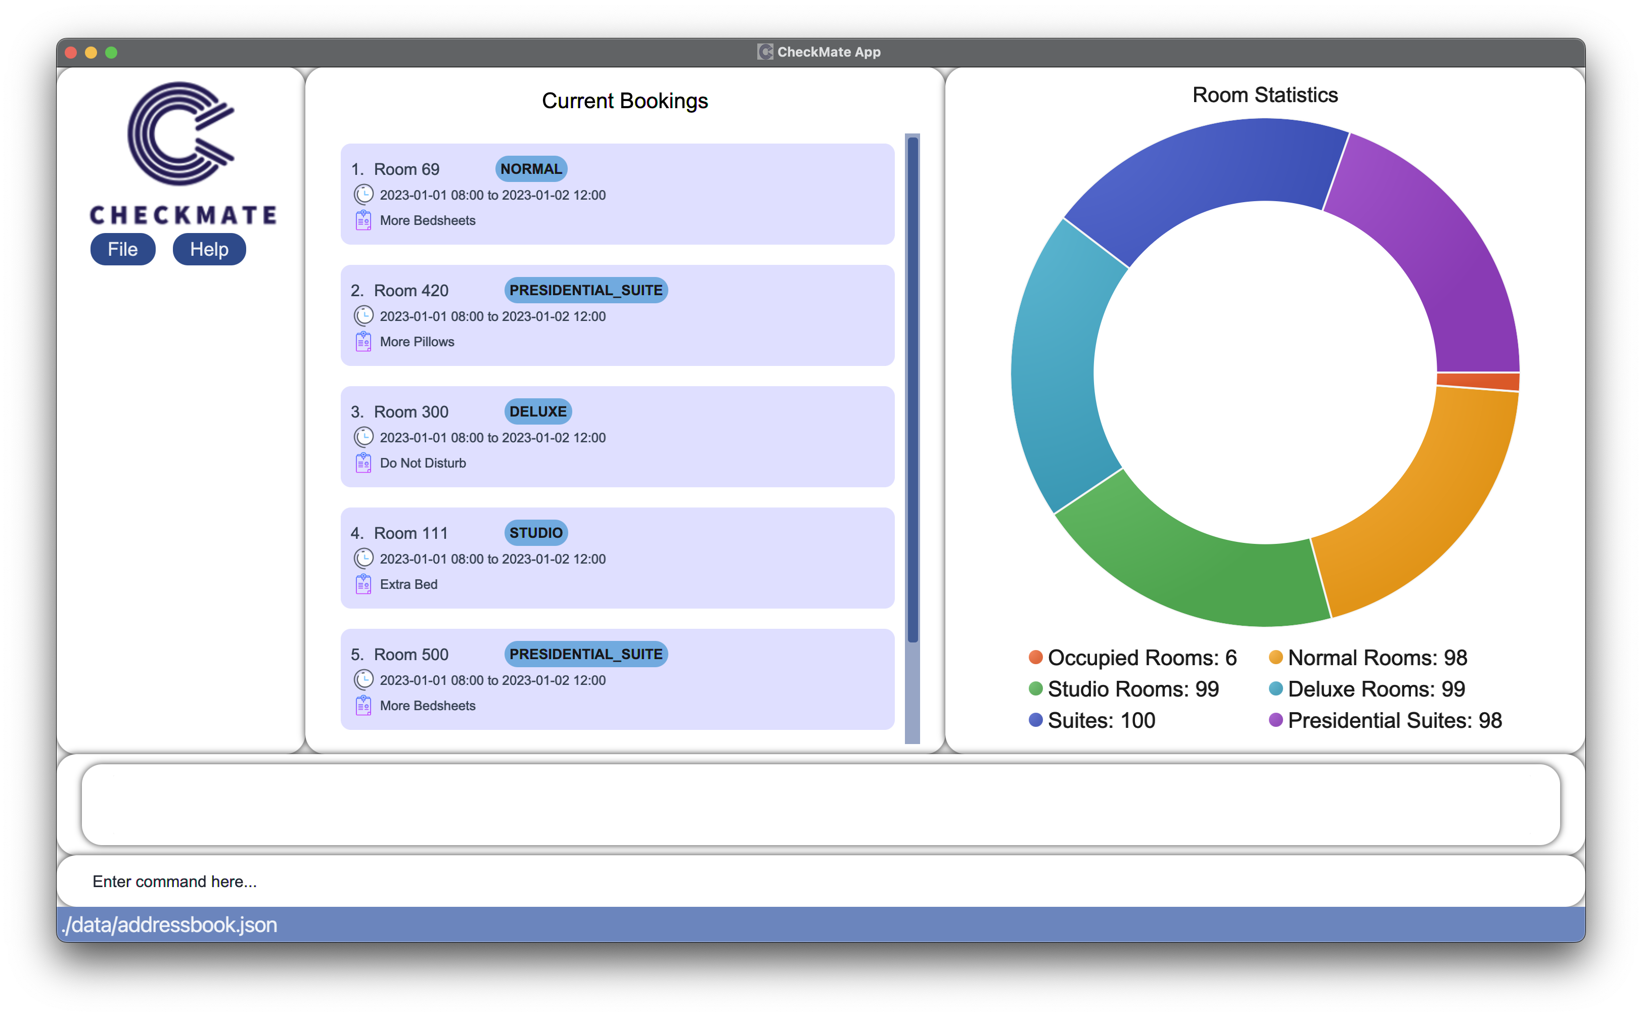This screenshot has width=1642, height=1017.
Task: Select the PRESIDENTIAL_SUITE tag on Room 500
Action: coord(586,655)
